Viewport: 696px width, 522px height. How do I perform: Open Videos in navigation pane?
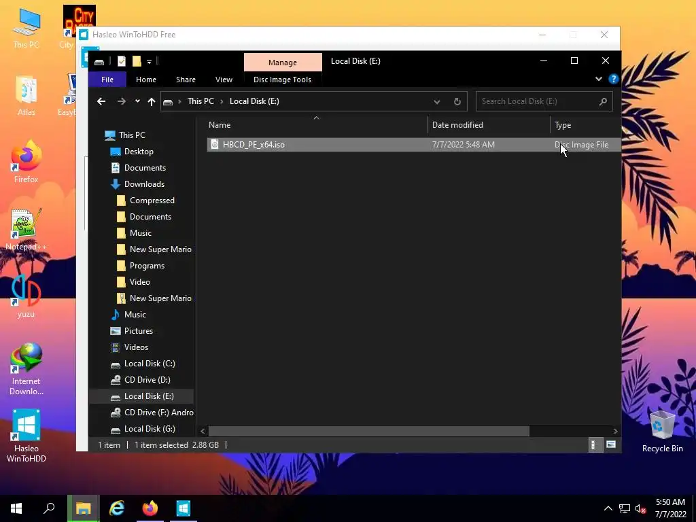click(136, 347)
